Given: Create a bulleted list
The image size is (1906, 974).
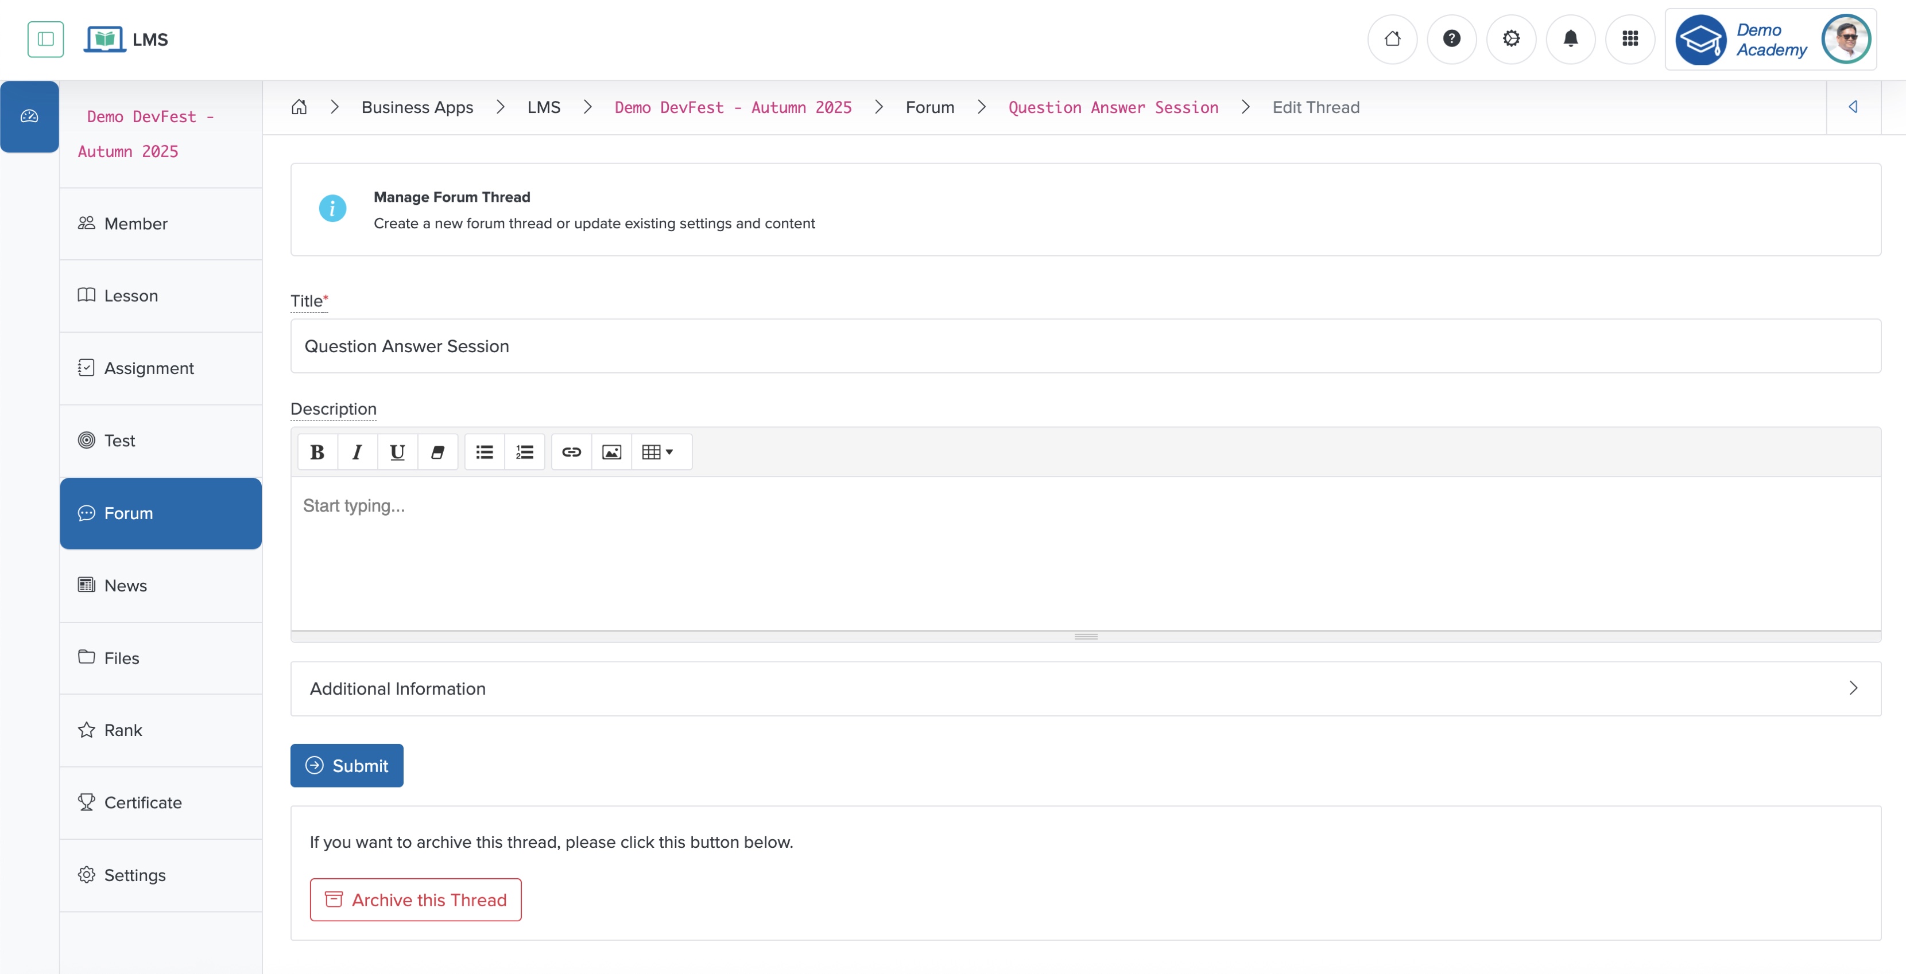Looking at the screenshot, I should pos(484,452).
